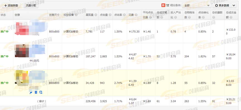Click the help icon next to 花费 header
The height and width of the screenshot is (110, 241).
click(136, 15)
